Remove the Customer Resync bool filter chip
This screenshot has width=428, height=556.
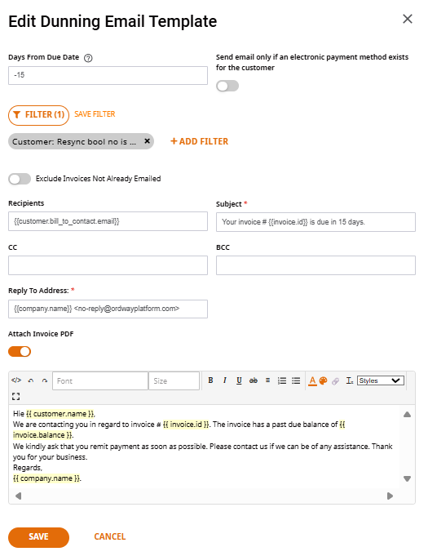[x=148, y=141]
